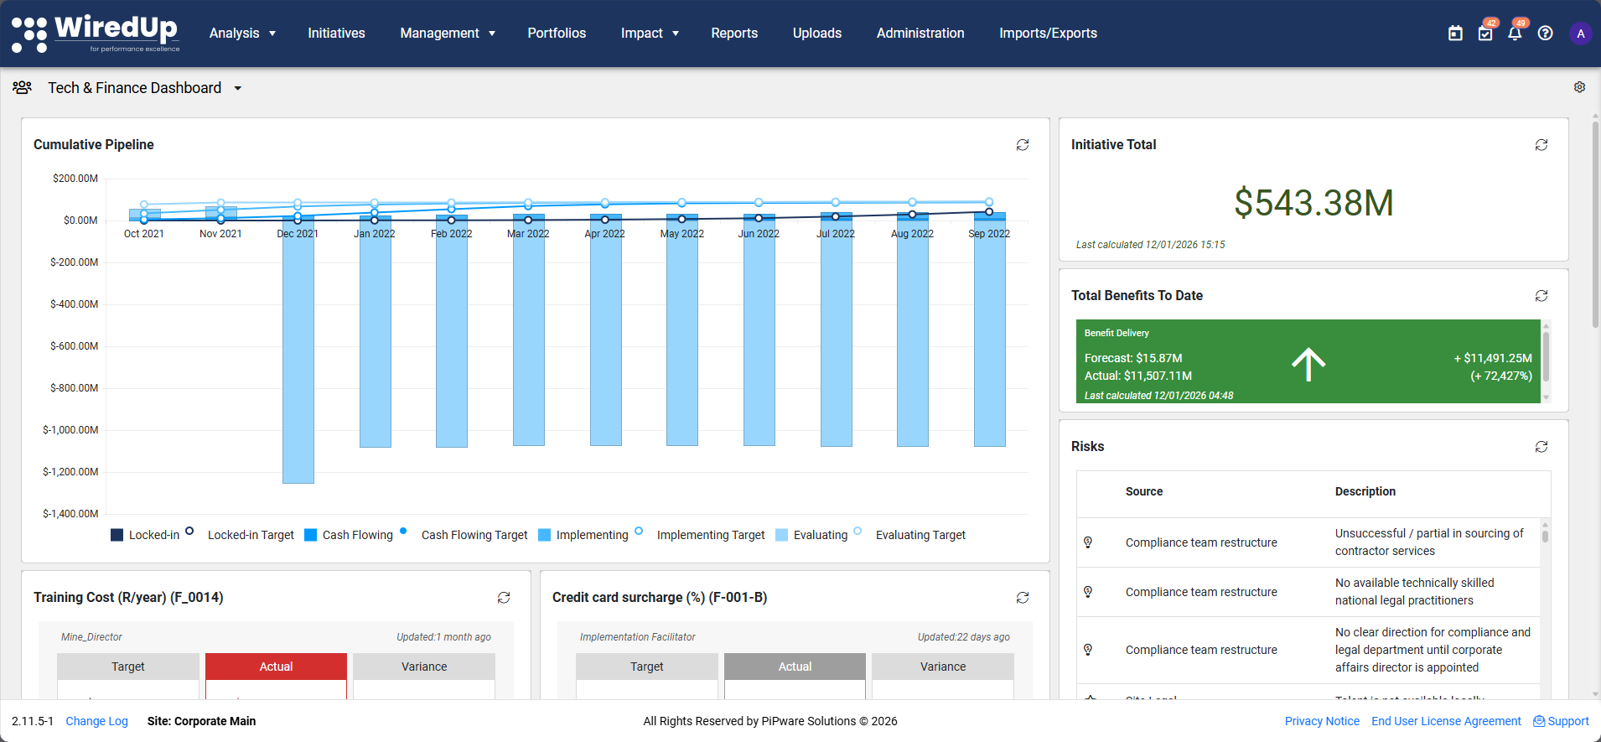Click 'Forecast: $15.87M' text
1601x742 pixels.
pos(1133,358)
